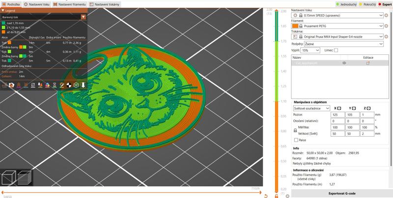Collapse the Legend panel triangle
This screenshot has height=198, width=393.
coord(3,11)
